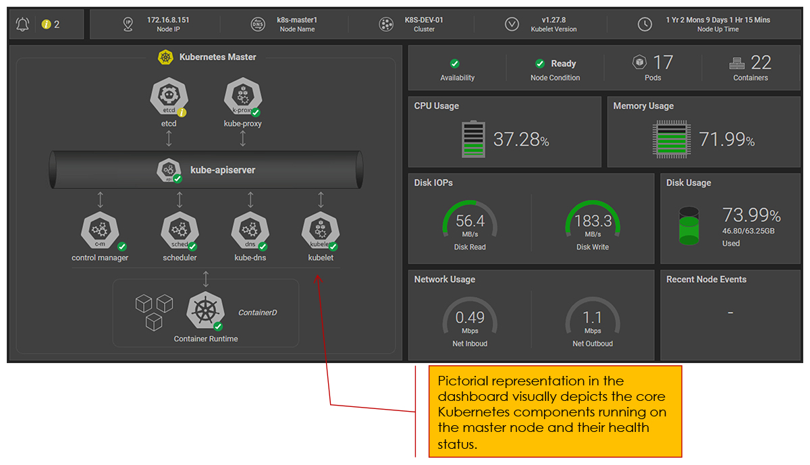Click the kube-apiserver icon
Viewport: 810px width, 465px height.
click(x=168, y=170)
